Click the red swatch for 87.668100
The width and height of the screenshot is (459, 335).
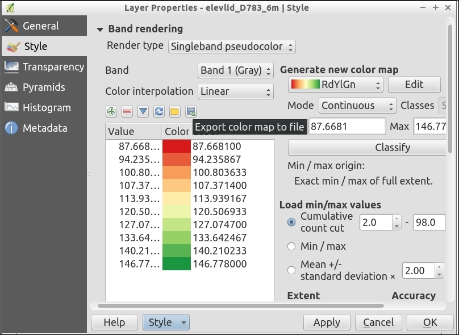[177, 146]
